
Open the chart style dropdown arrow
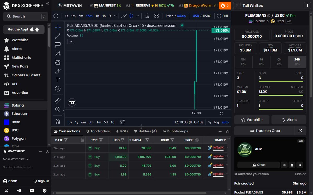point(138,16)
